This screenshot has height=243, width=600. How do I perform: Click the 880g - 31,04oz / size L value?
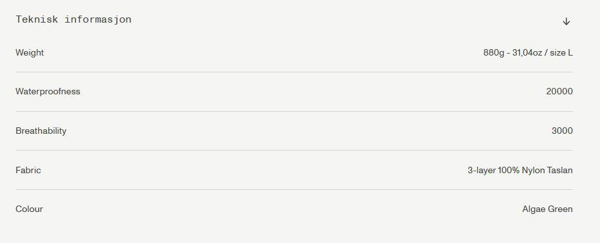point(528,53)
